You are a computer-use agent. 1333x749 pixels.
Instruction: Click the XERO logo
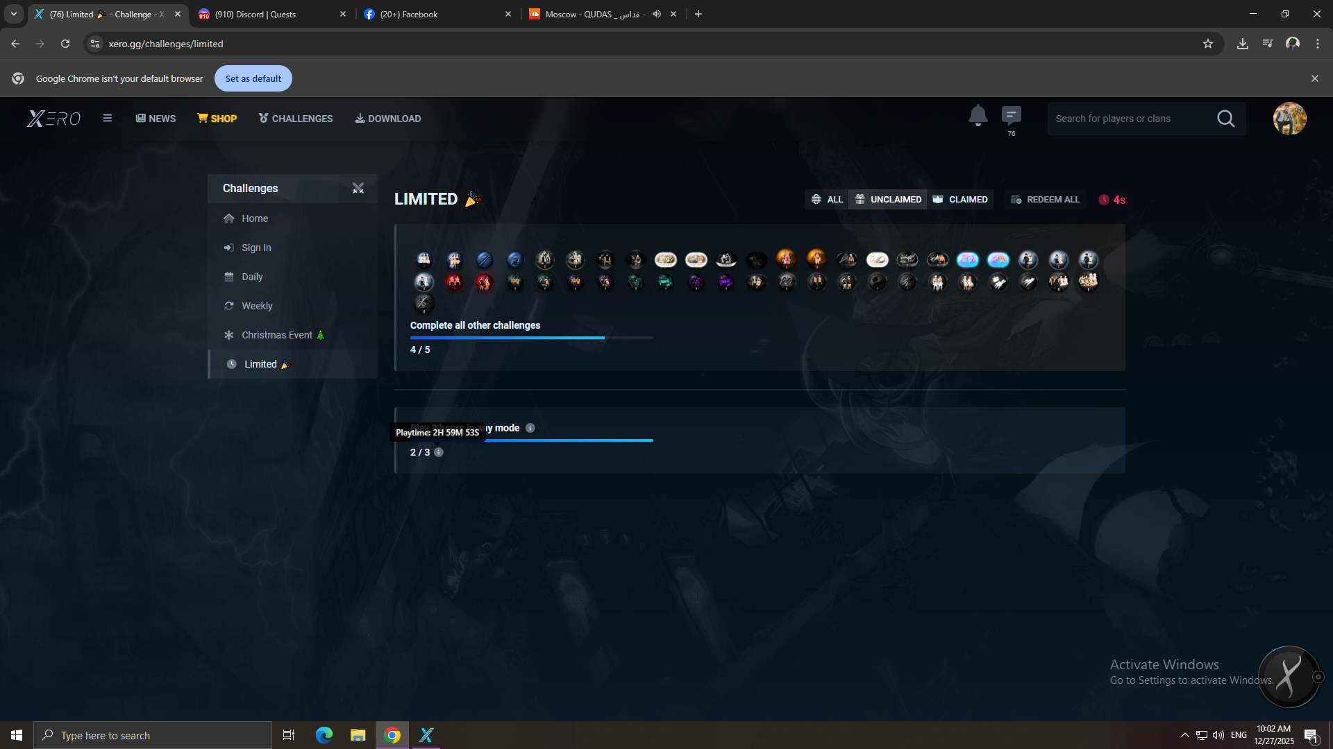[54, 119]
